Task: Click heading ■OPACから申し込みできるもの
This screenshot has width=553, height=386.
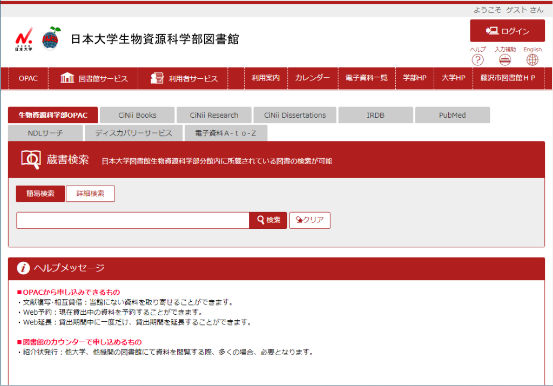Action: [x=69, y=292]
